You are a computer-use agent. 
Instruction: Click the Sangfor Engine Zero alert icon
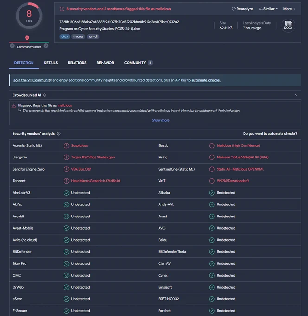pos(66,169)
